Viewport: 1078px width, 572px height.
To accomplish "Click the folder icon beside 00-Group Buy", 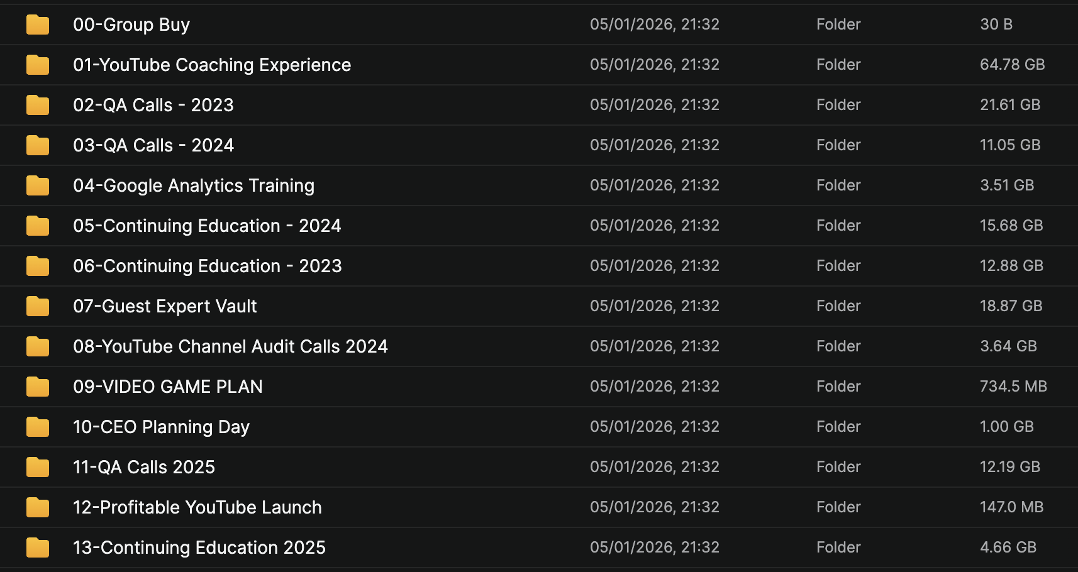I will click(x=38, y=25).
